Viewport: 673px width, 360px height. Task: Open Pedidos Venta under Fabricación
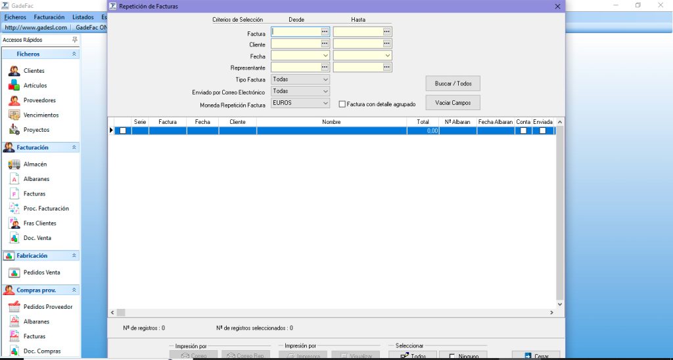(41, 272)
